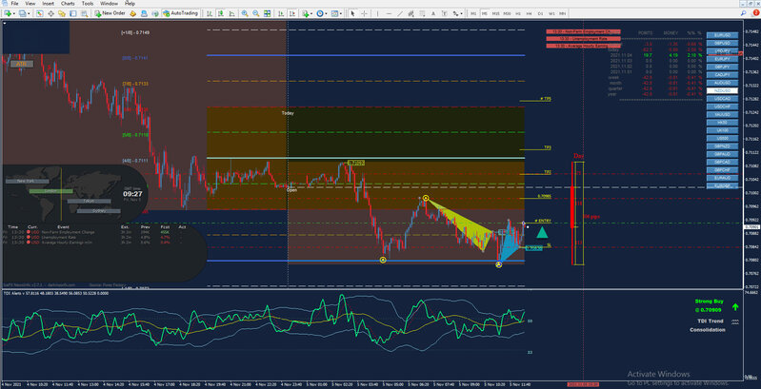Click the USDCHF symbol button

(x=722, y=107)
